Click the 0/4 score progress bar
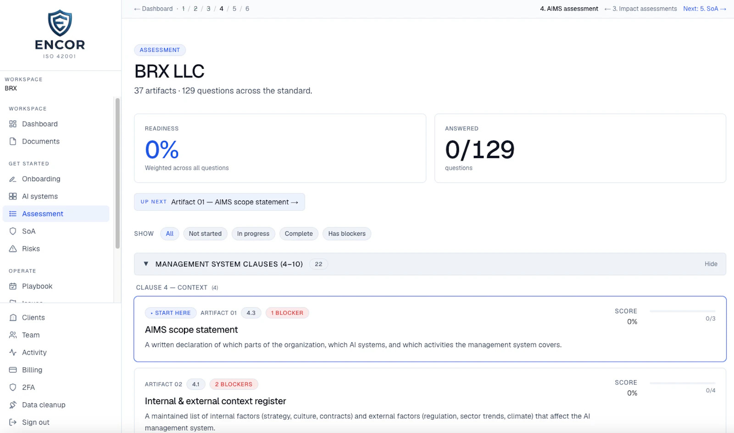 pos(683,383)
